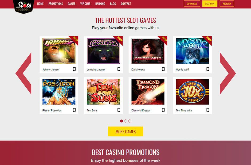The image size is (251, 165).
Task: Click the mobile icon beside Diamond Dragon
Action: pyautogui.click(x=163, y=110)
